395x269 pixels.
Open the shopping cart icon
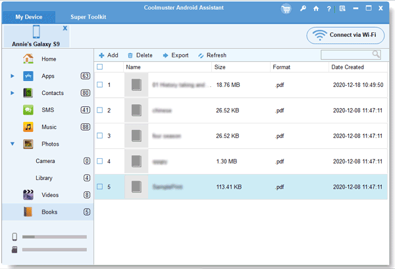click(286, 9)
